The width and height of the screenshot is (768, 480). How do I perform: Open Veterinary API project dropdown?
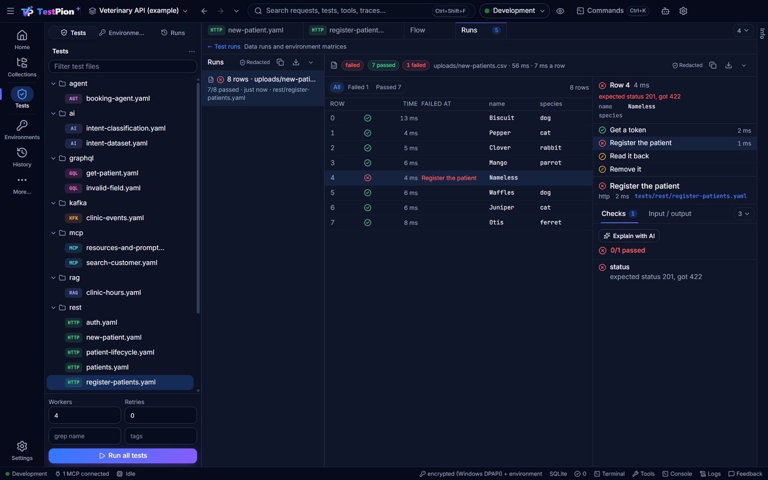pyautogui.click(x=138, y=11)
